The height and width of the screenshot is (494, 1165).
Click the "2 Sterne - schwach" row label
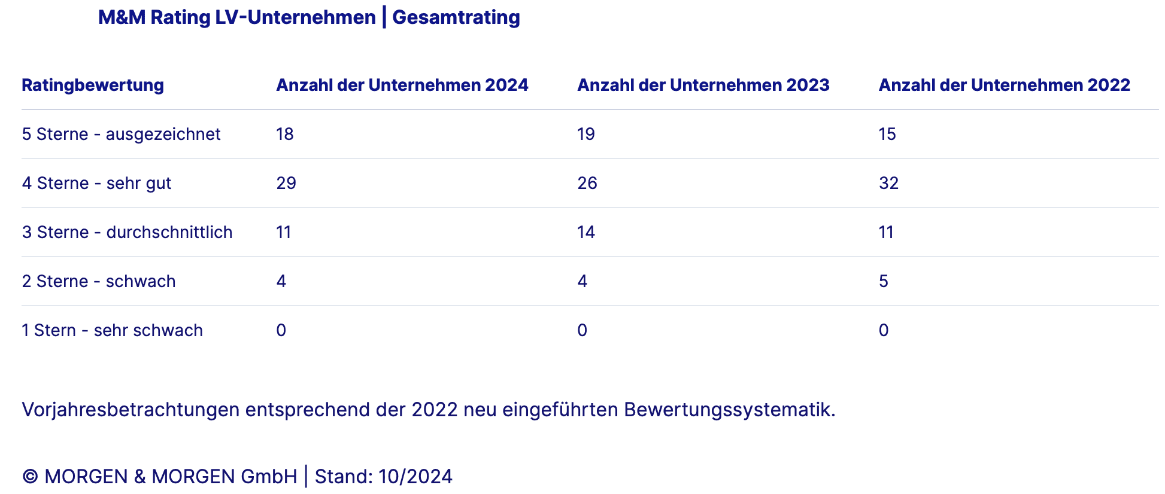[x=99, y=281]
